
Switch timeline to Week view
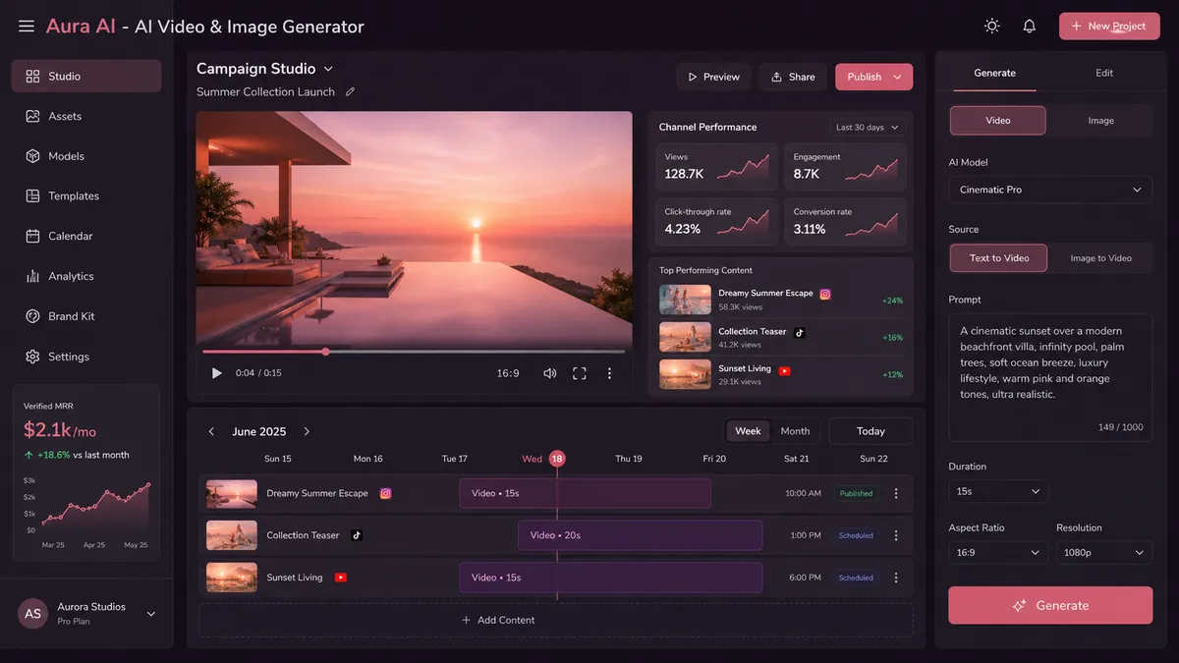click(748, 431)
